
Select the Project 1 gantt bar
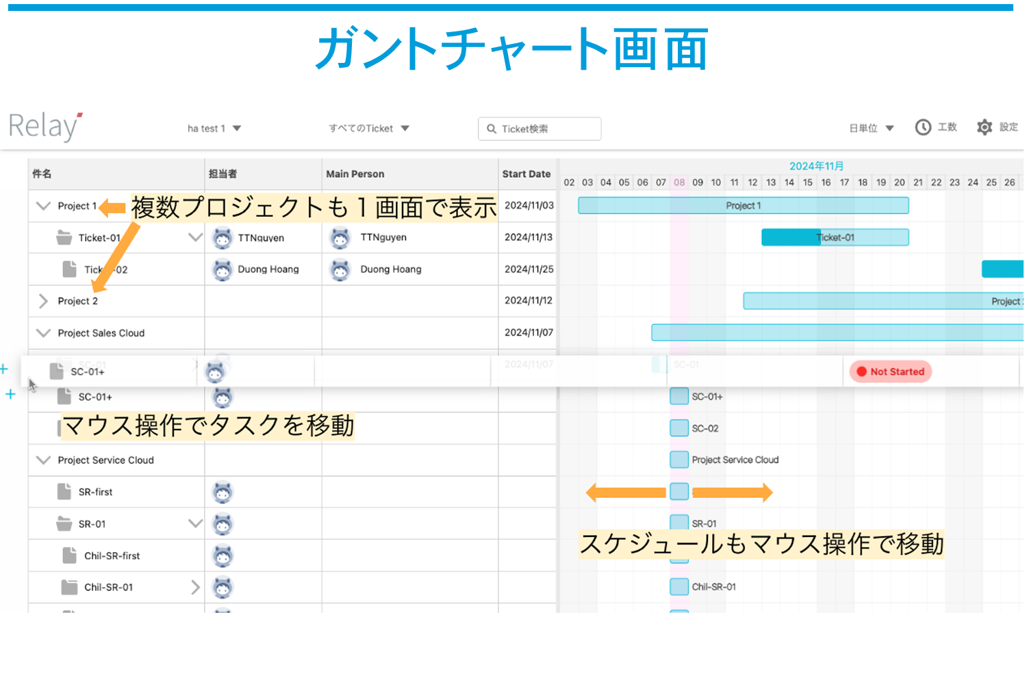point(743,206)
